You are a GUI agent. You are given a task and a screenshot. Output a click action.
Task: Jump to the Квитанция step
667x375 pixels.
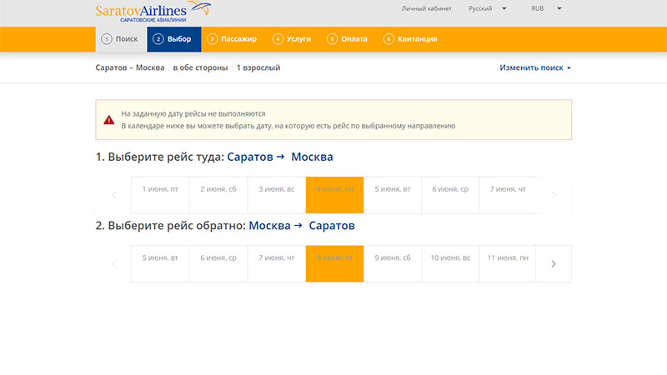click(410, 39)
